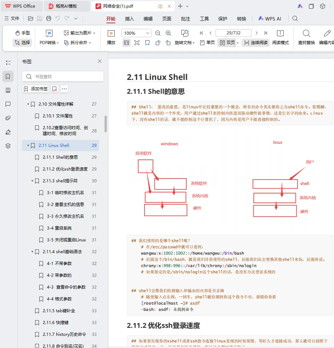This screenshot has height=348, width=334.
Task: Switch to the 保护 ribbon tab
Action: (223, 19)
